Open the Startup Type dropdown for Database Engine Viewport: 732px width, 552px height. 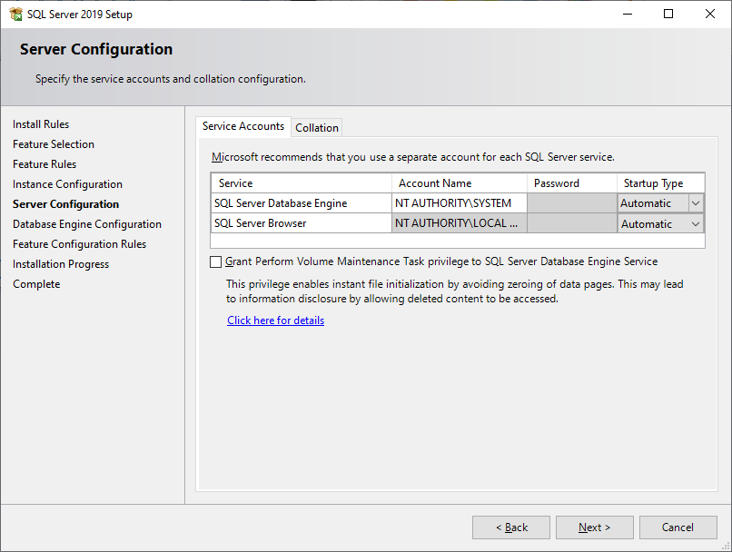tap(697, 202)
